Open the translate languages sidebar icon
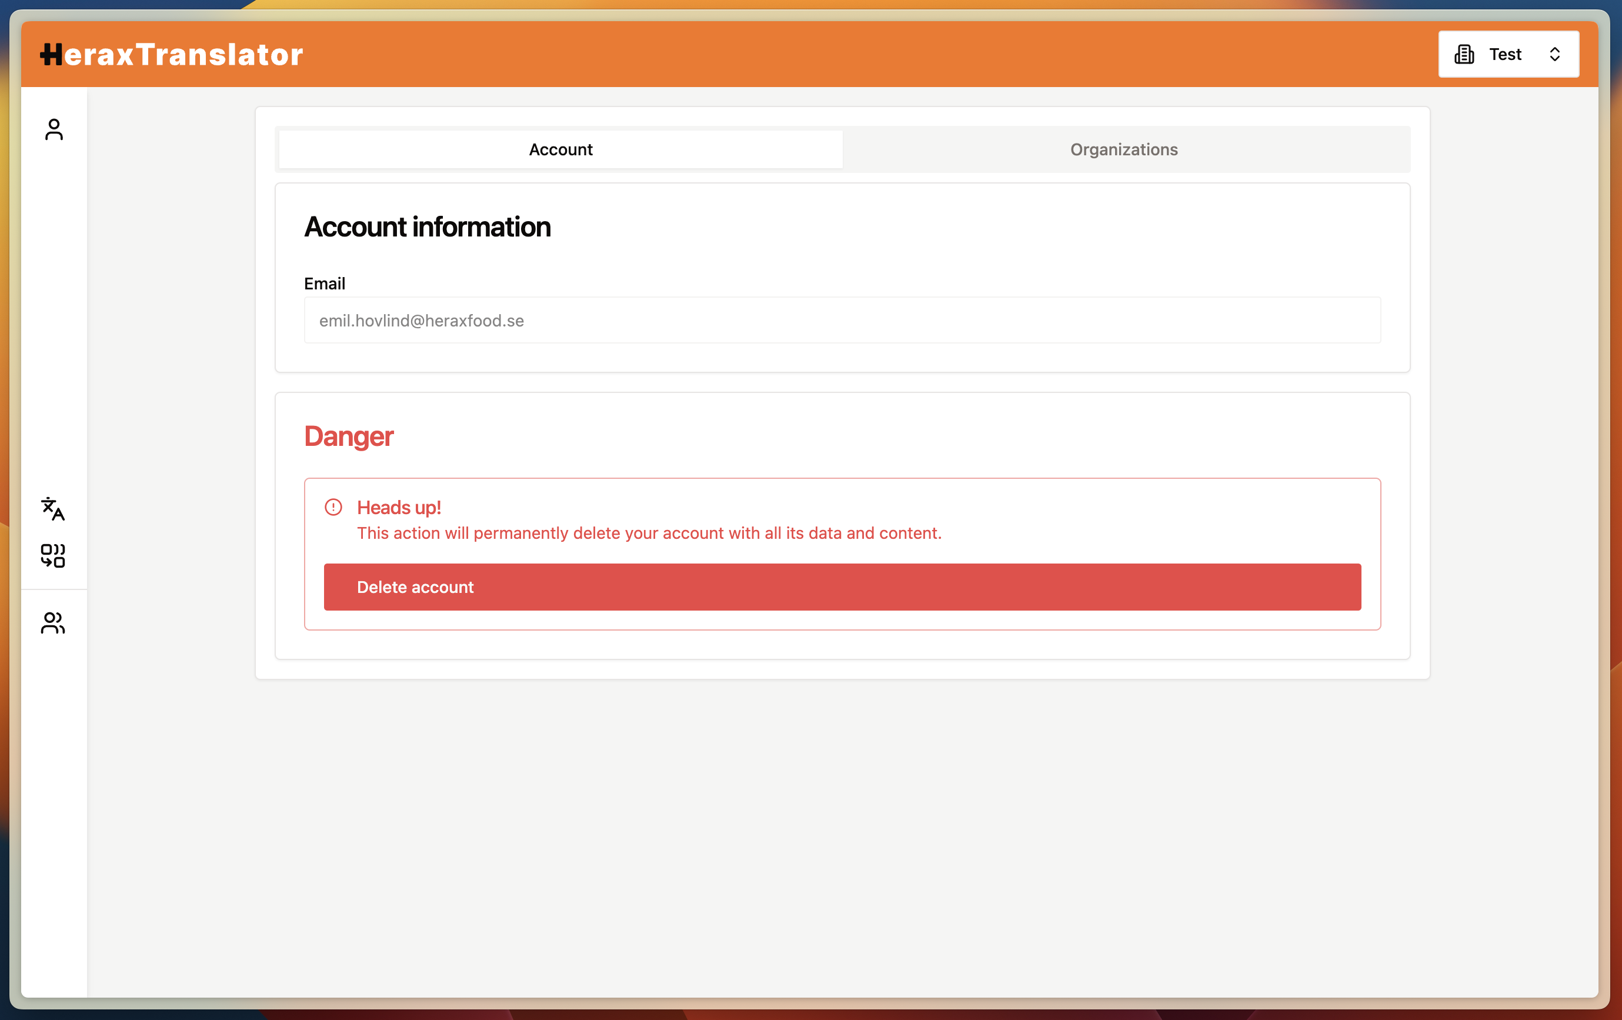The image size is (1622, 1020). pos(53,509)
